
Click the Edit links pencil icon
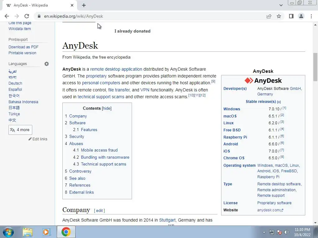[x=30, y=139]
